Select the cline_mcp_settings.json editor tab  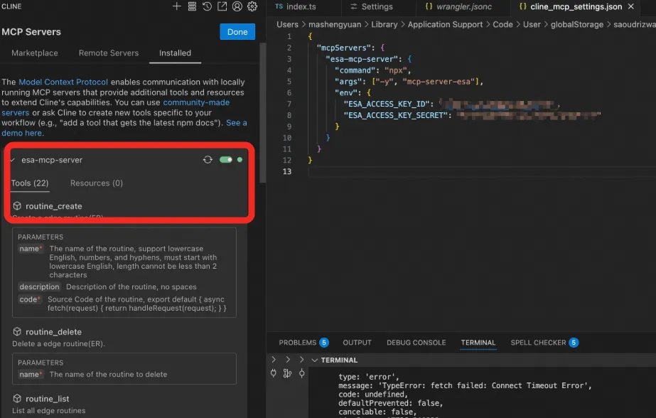pyautogui.click(x=576, y=6)
